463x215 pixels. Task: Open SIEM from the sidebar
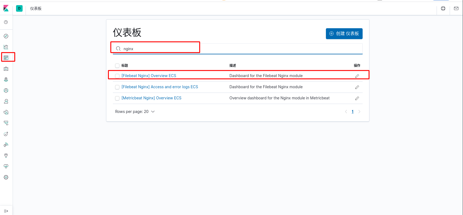6,145
